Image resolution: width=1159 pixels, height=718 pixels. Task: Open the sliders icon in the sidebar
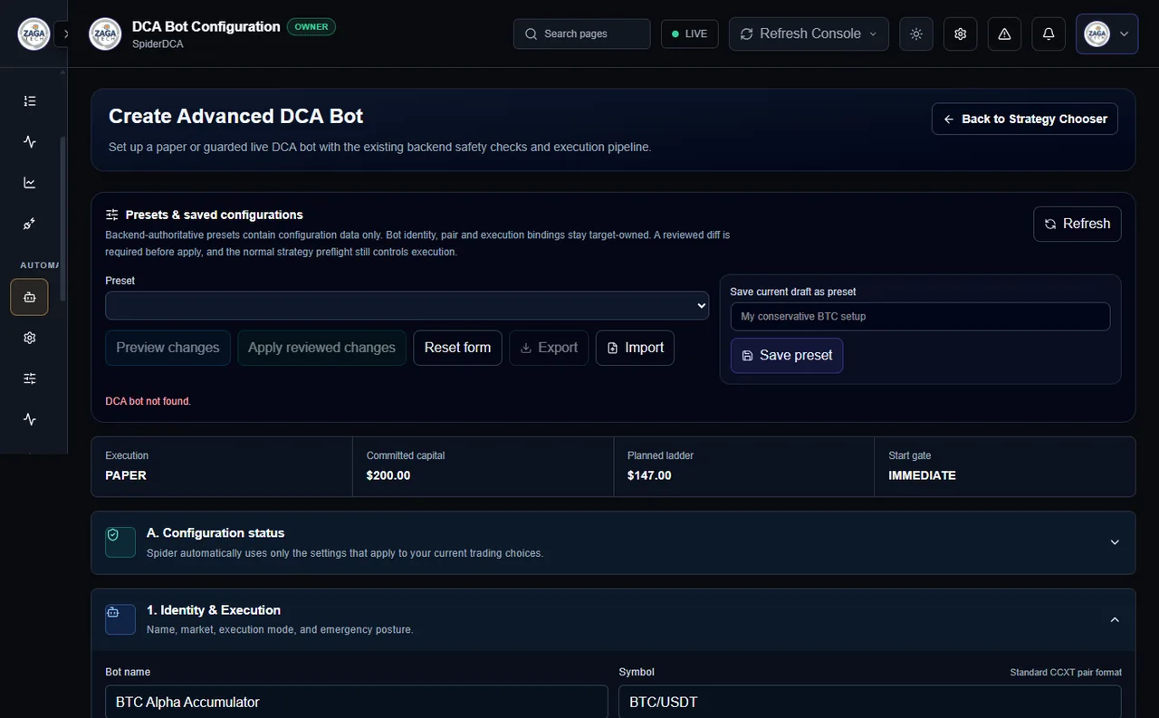[x=30, y=378]
